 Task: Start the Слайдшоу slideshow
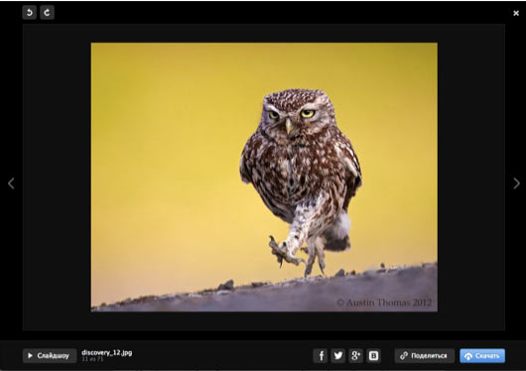50,355
